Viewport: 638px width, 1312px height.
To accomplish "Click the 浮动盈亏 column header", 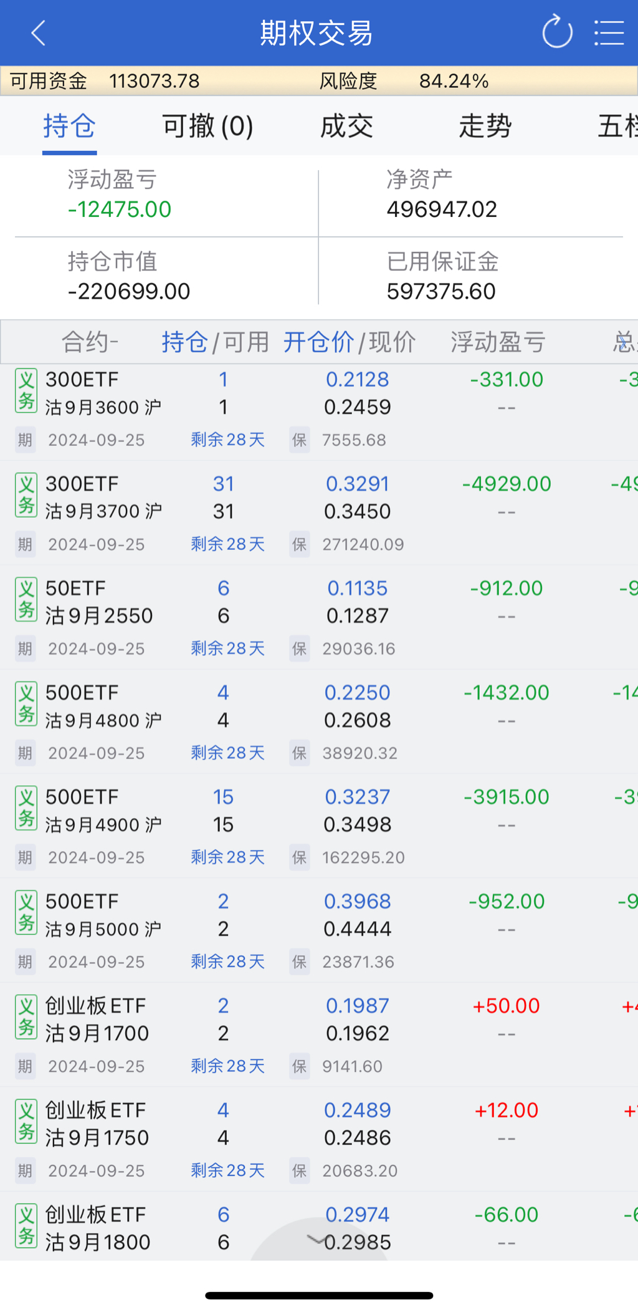I will pyautogui.click(x=498, y=342).
